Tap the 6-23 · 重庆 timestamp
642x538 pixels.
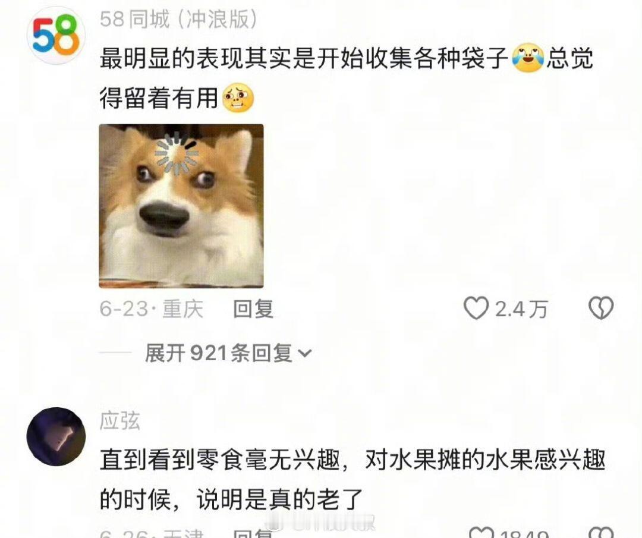(152, 309)
